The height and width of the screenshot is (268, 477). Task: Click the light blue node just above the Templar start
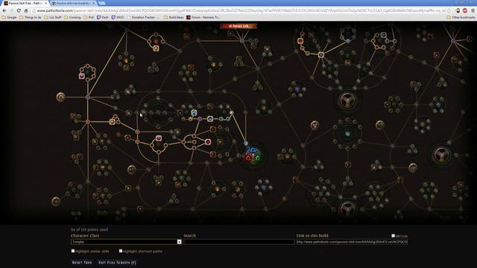click(x=246, y=143)
